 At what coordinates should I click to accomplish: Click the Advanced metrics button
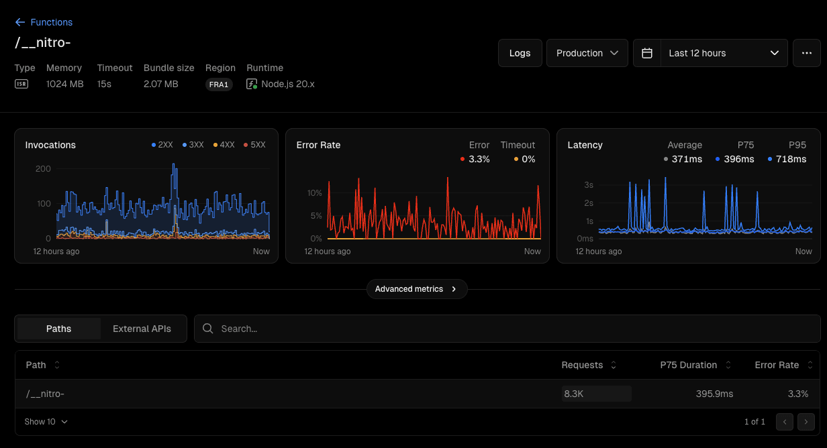coord(417,289)
